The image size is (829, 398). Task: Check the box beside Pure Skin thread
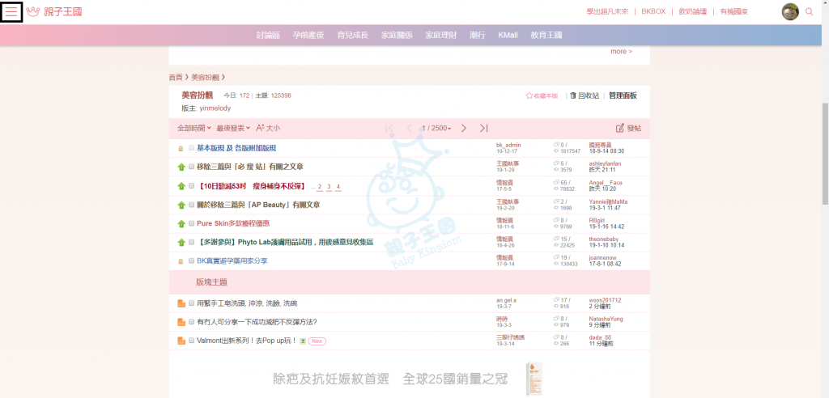point(191,223)
